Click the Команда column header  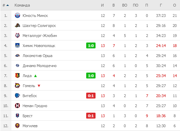22,5
